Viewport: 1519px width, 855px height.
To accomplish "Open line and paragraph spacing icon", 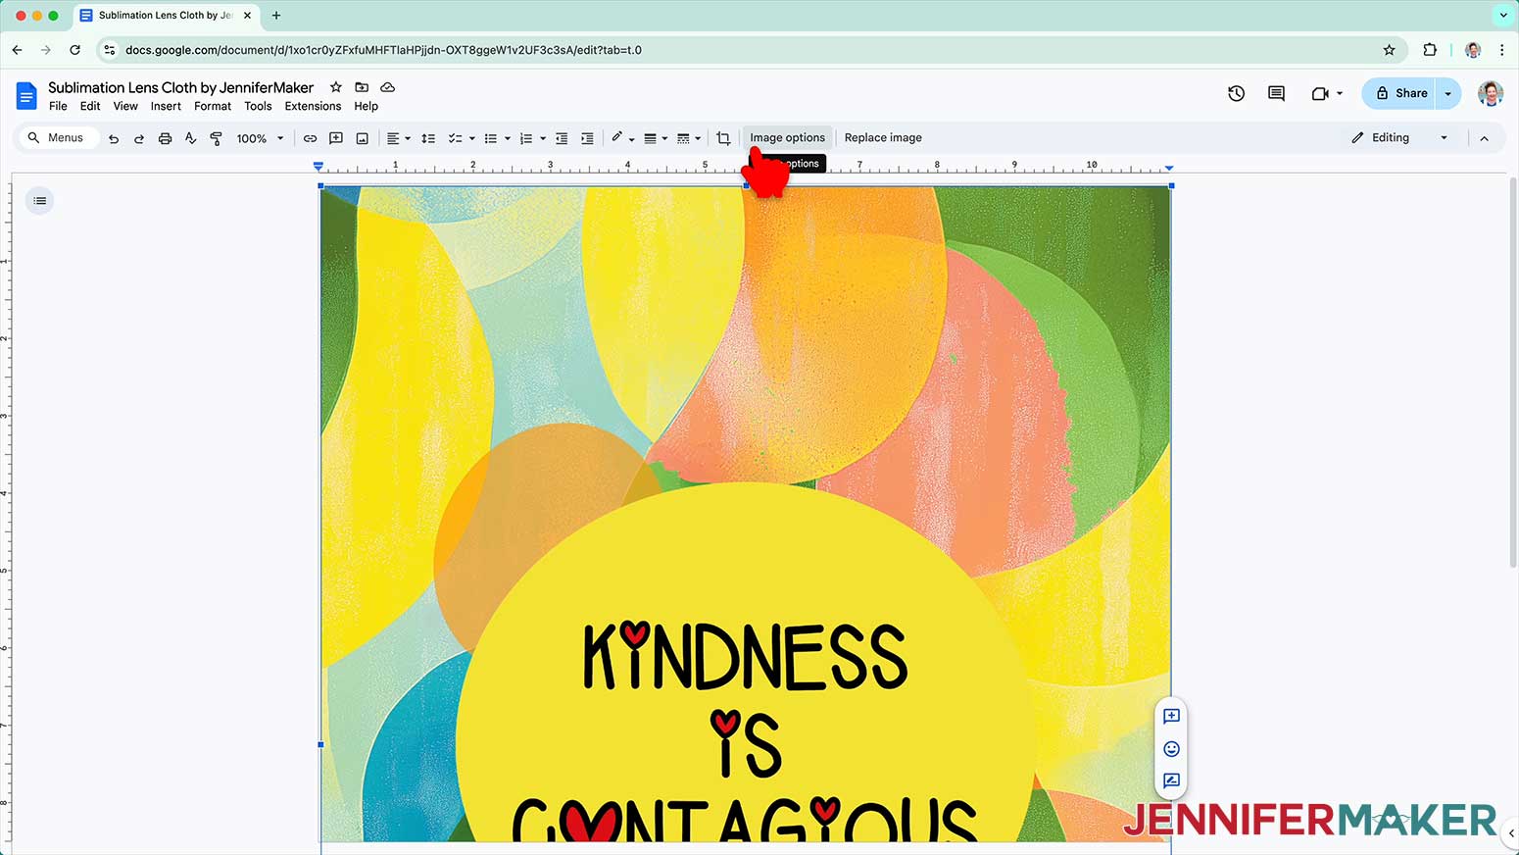I will pos(428,138).
